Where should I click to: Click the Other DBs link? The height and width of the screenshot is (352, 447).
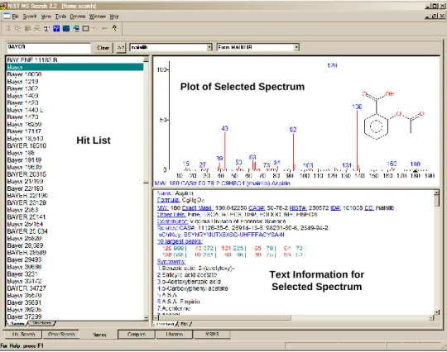171,215
